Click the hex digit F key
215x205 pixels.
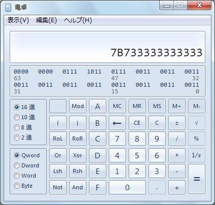(x=98, y=187)
